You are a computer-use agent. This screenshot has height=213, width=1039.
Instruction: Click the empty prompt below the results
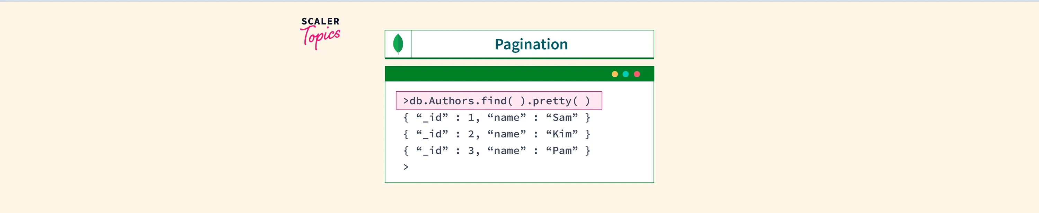click(406, 167)
